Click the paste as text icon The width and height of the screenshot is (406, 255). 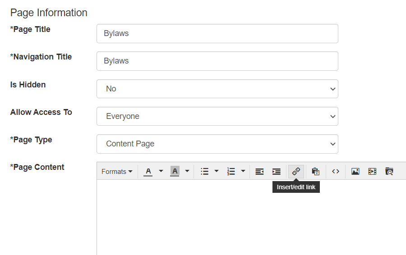(315, 172)
